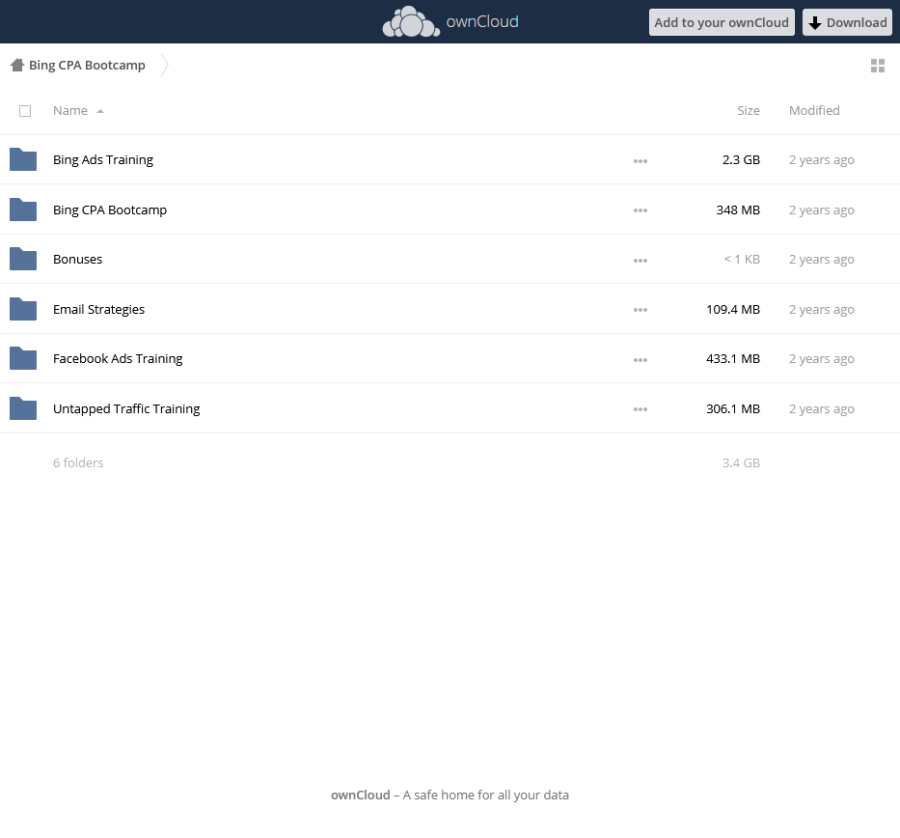The height and width of the screenshot is (838, 900).
Task: Open the Bing CPA Bootcamp folder name in list
Action: (110, 209)
